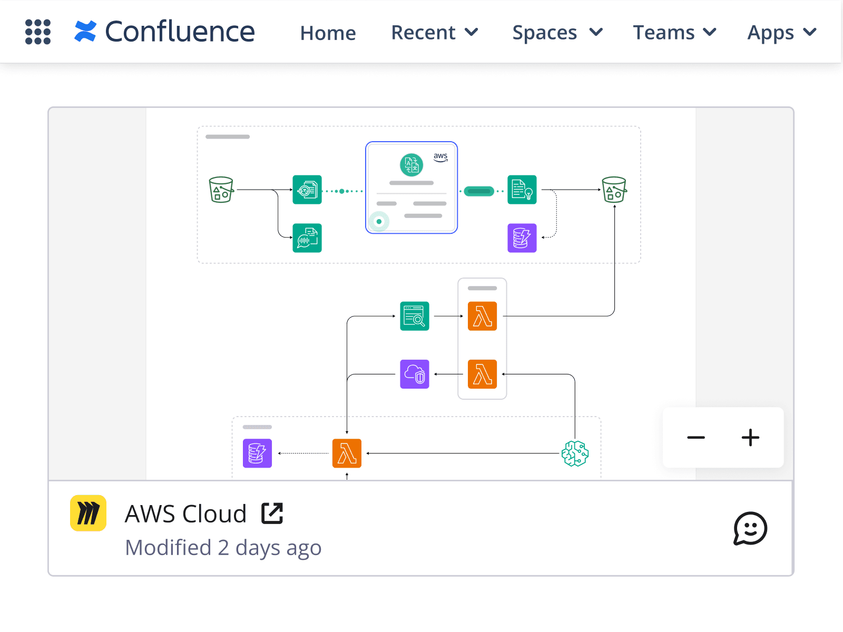Screen dimensions: 843x632
Task: Click the green pill connector label
Action: [x=479, y=191]
